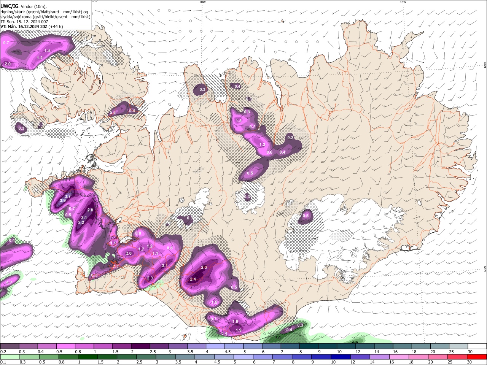Pick the darkest purple upper swatch labeled 2
This screenshot has width=487, height=365.
[x=140, y=346]
